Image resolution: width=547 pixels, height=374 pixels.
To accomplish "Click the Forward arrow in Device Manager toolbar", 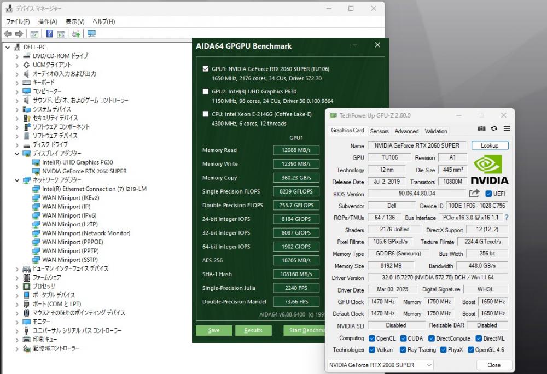I will 19,34.
